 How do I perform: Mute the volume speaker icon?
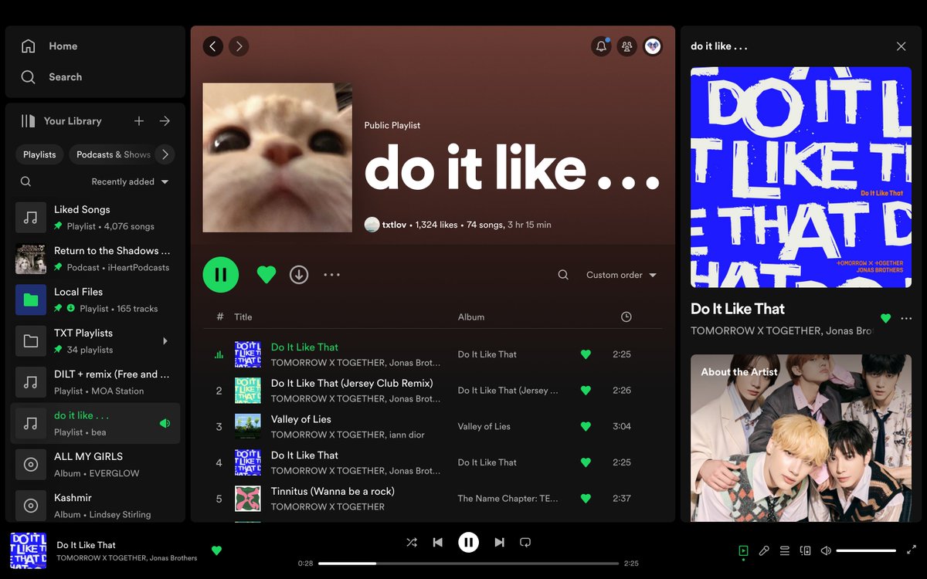tap(826, 550)
